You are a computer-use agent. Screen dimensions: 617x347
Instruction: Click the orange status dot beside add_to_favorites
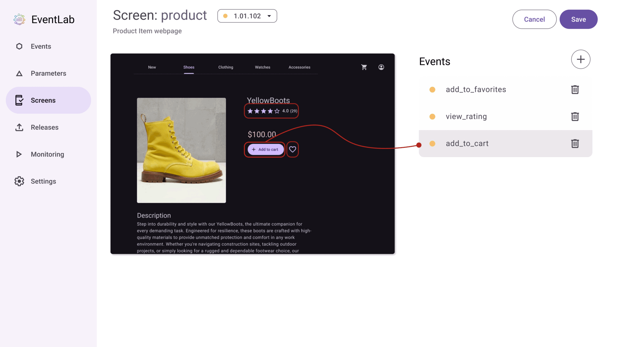click(x=432, y=90)
